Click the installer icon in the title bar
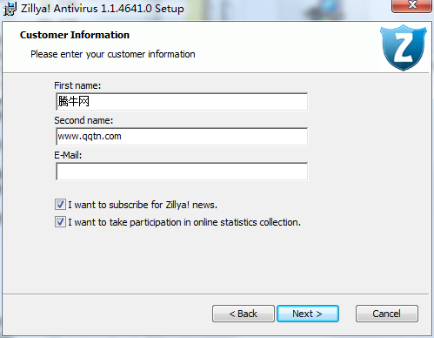This screenshot has height=338, width=434. 10,8
